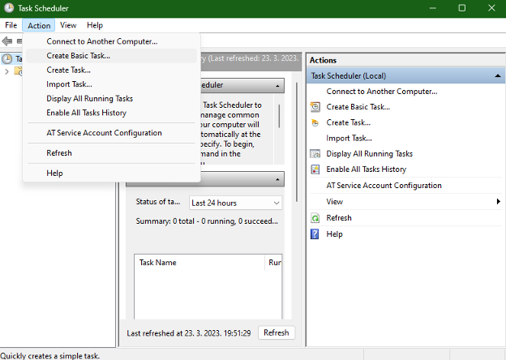Click Help text in the Actions pane
Screen dimensions: 506x360
coord(334,234)
